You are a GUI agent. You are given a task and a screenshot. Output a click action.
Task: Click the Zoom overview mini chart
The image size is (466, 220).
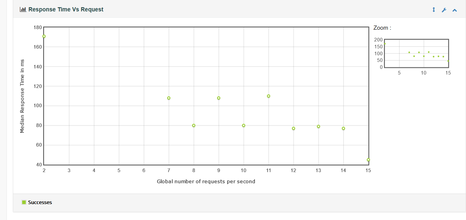(416, 53)
